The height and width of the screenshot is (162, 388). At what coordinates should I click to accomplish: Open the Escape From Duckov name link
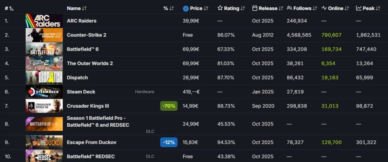(x=92, y=142)
